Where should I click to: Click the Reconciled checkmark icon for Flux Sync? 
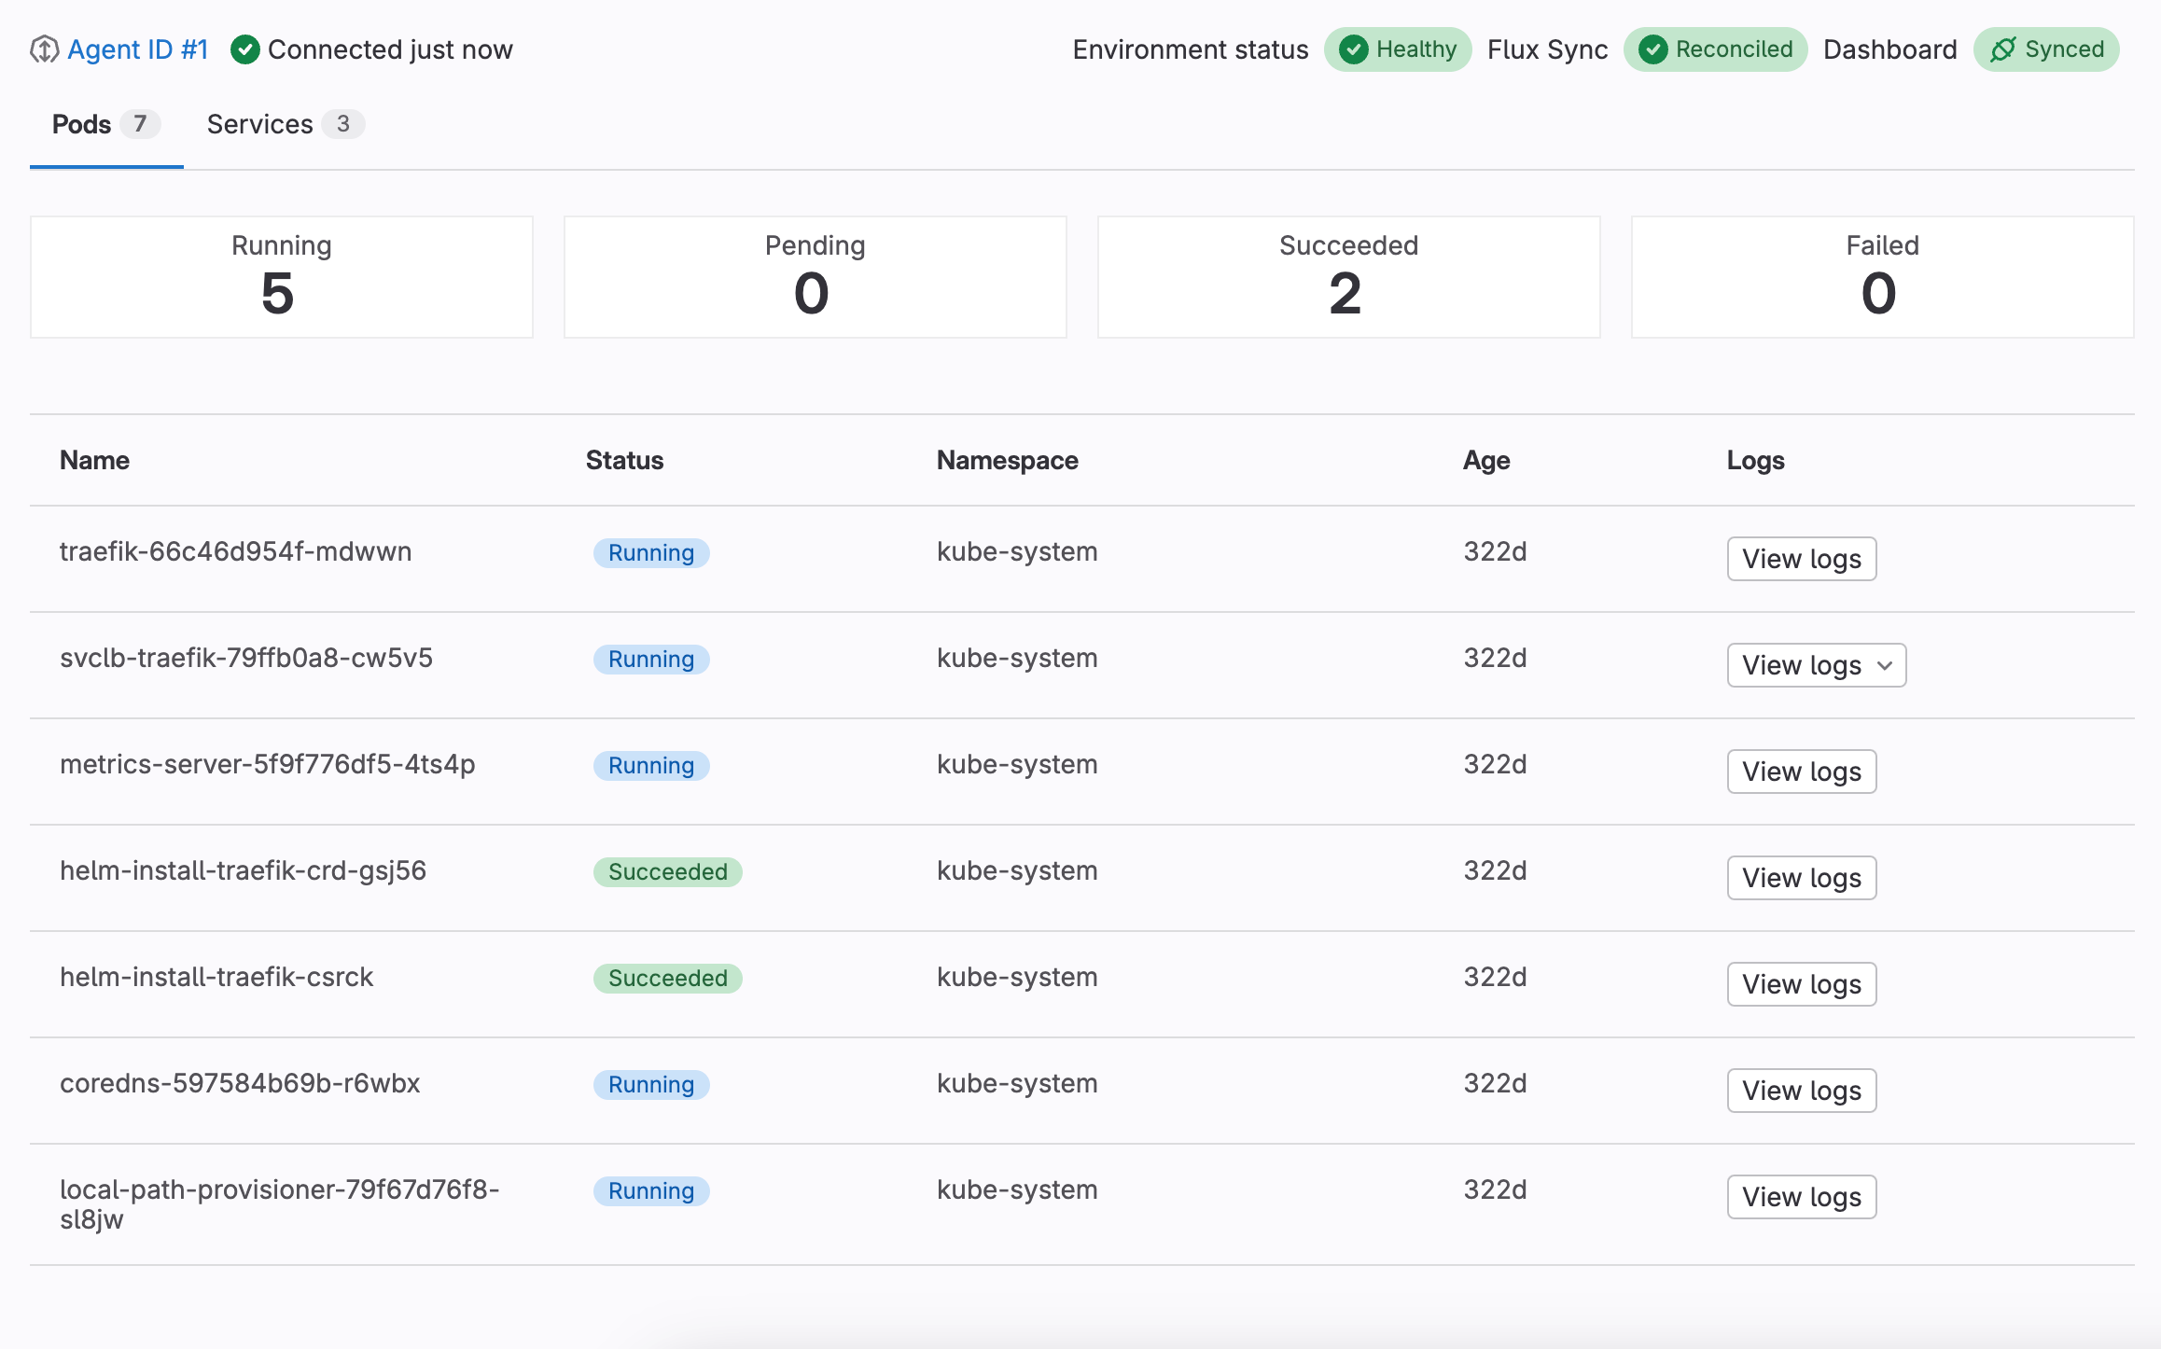(1652, 49)
